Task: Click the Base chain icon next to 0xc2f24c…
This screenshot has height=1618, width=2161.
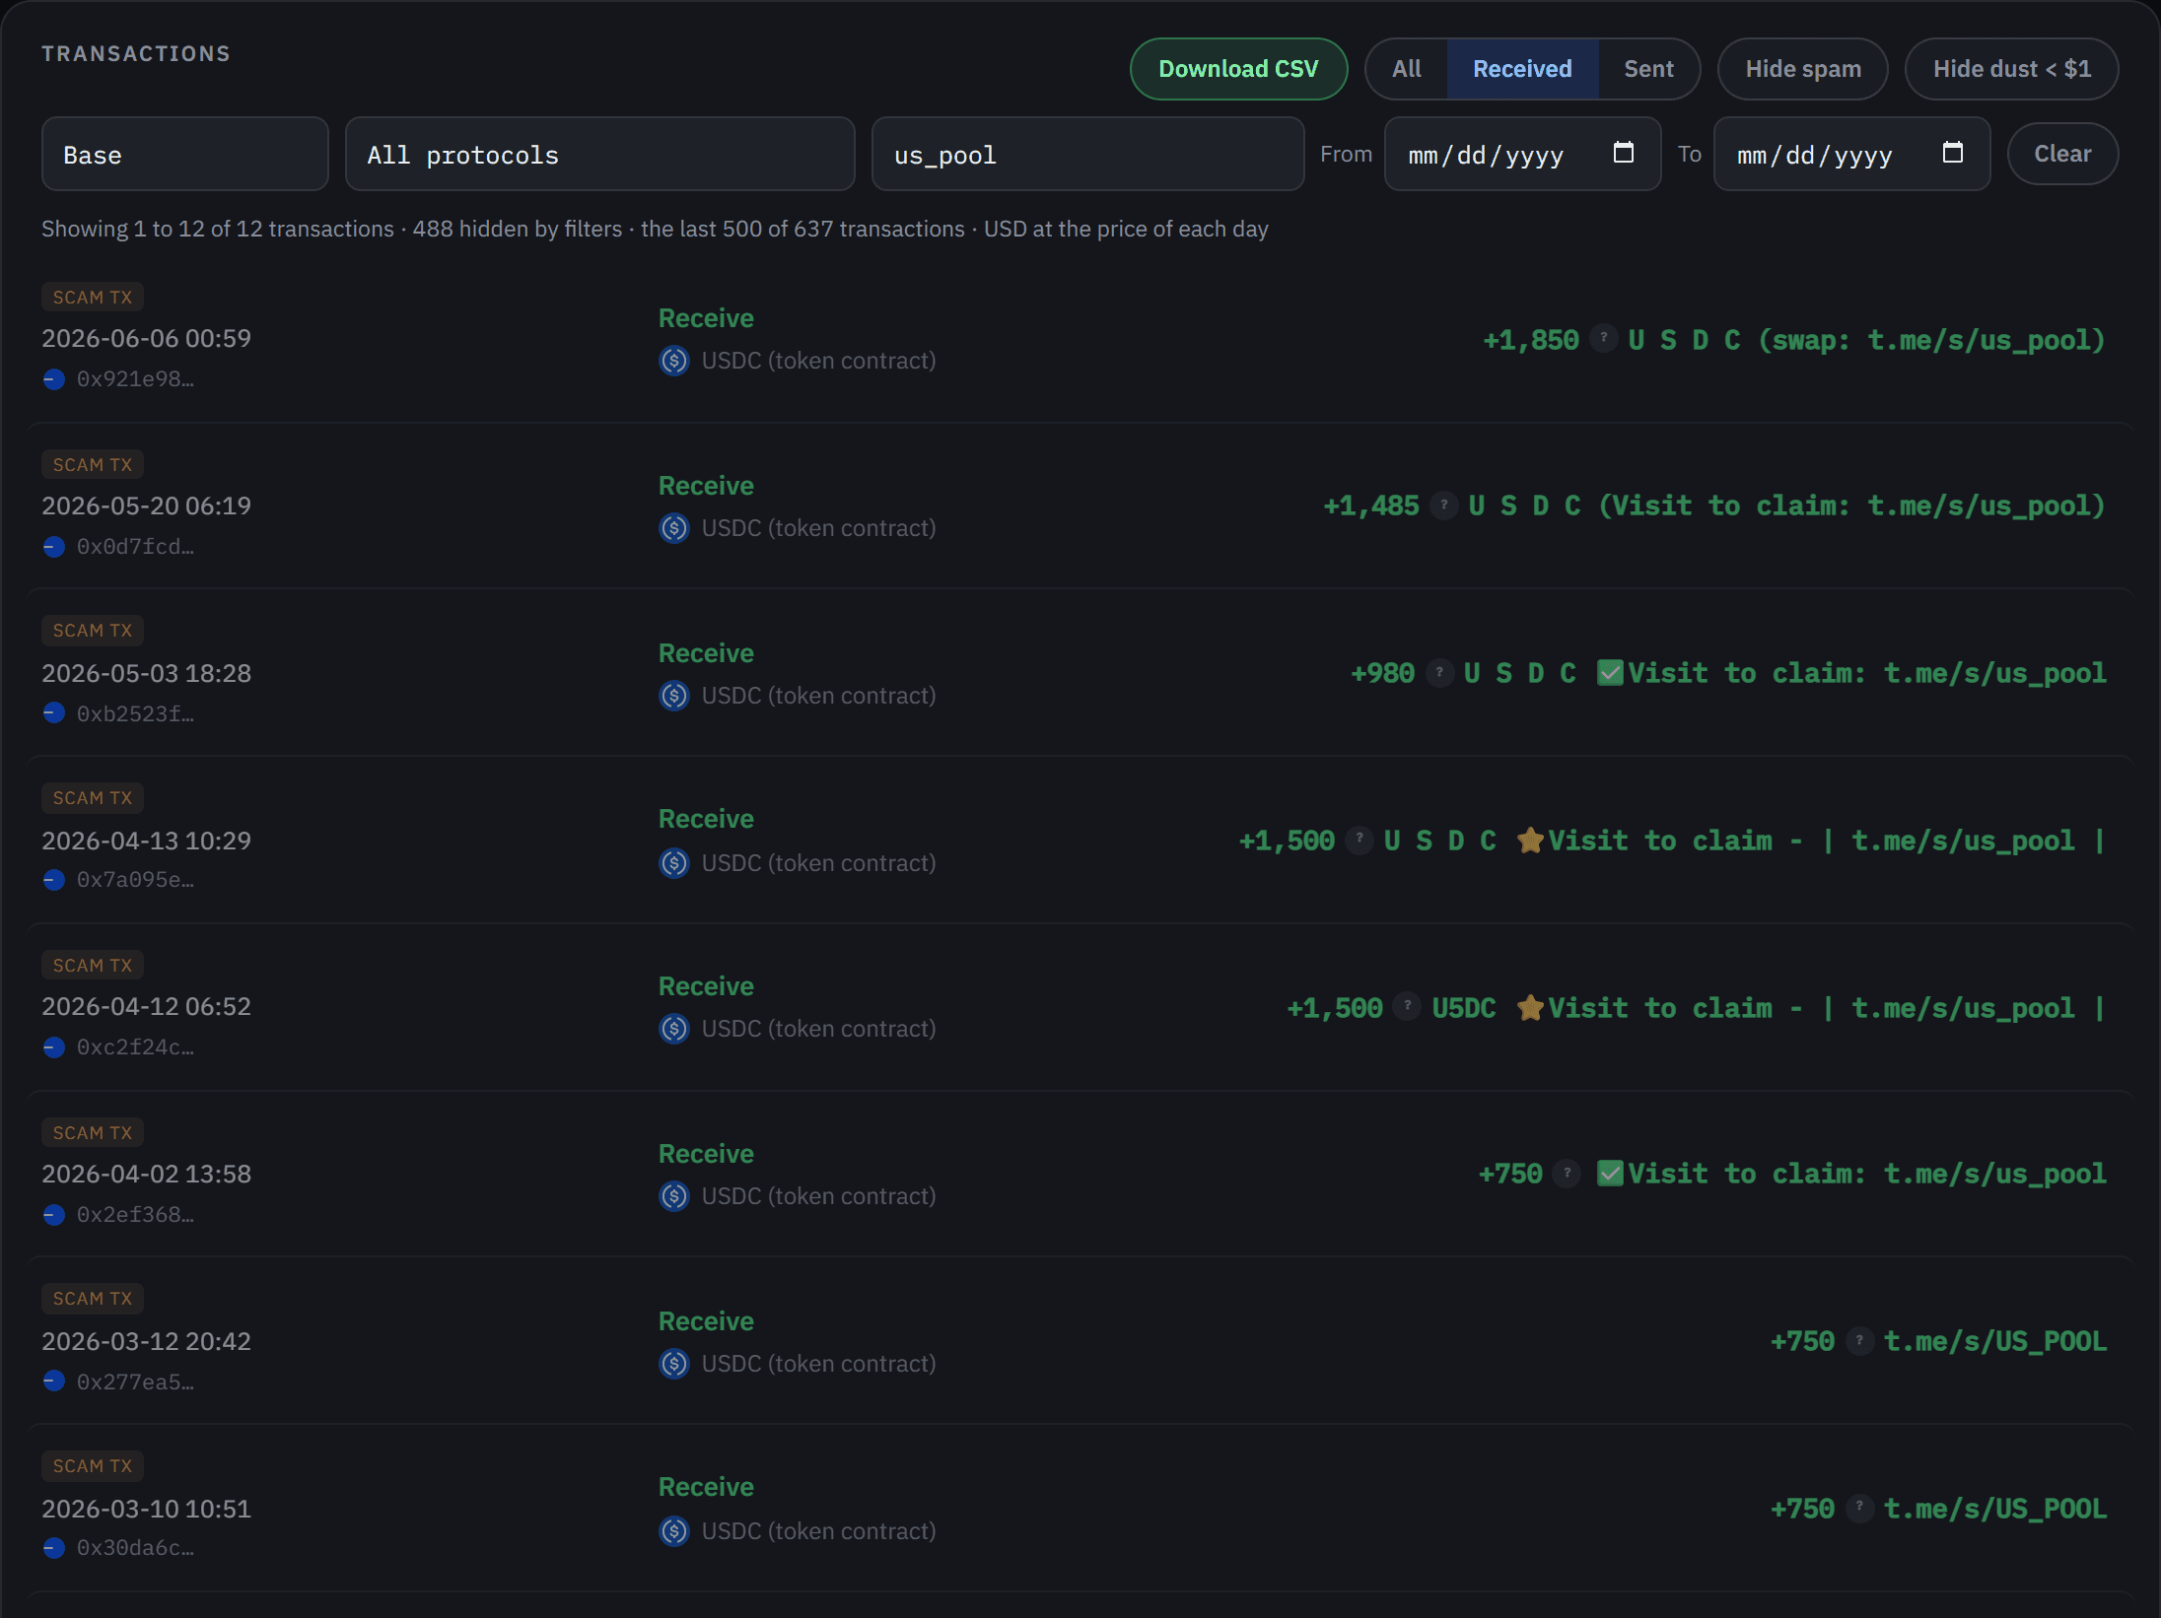Action: pos(54,1047)
